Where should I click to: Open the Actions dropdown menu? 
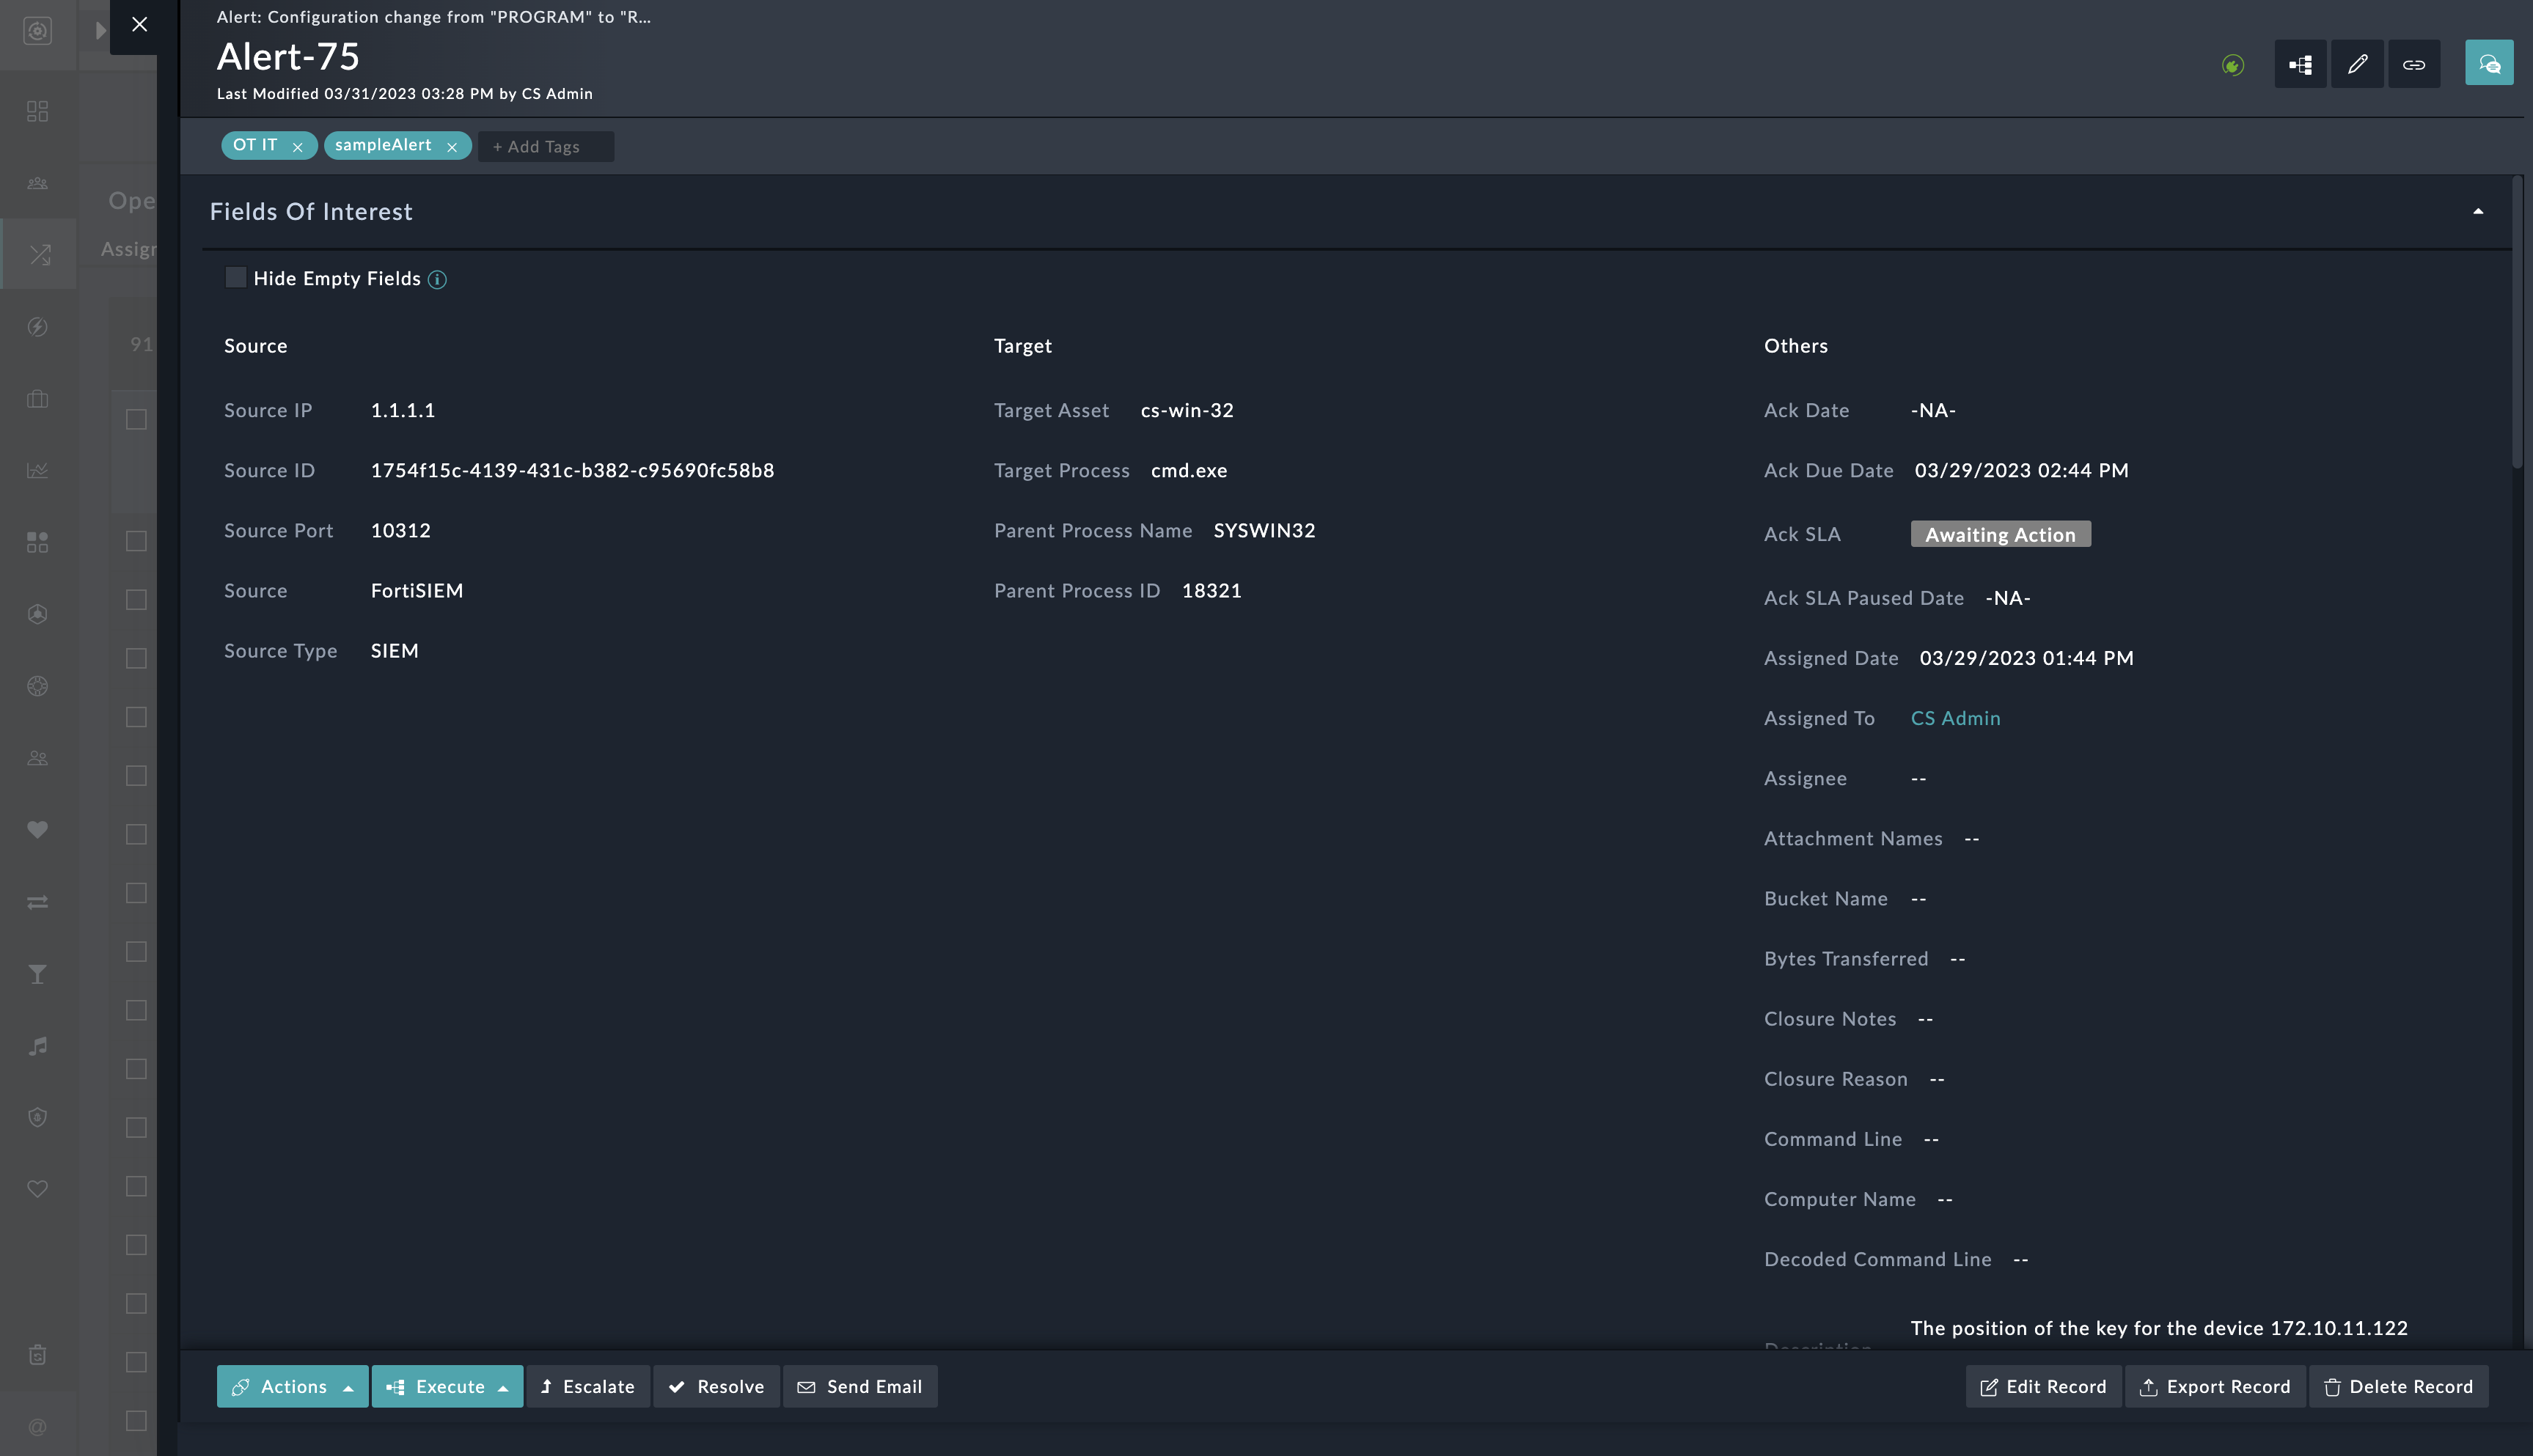(293, 1386)
